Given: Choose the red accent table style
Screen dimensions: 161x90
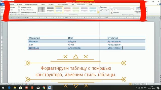Looking at the screenshot, I should pos(67,10).
